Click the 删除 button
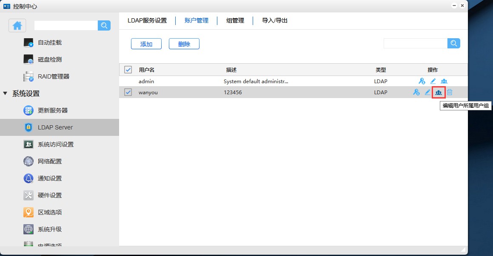 point(184,44)
